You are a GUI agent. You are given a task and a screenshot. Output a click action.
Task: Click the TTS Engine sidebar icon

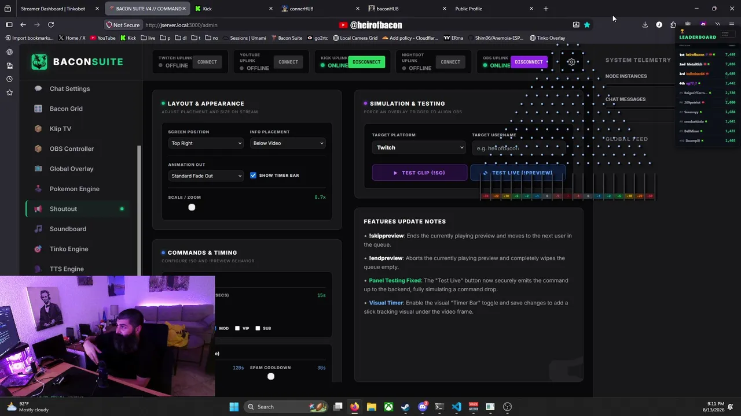coord(38,269)
